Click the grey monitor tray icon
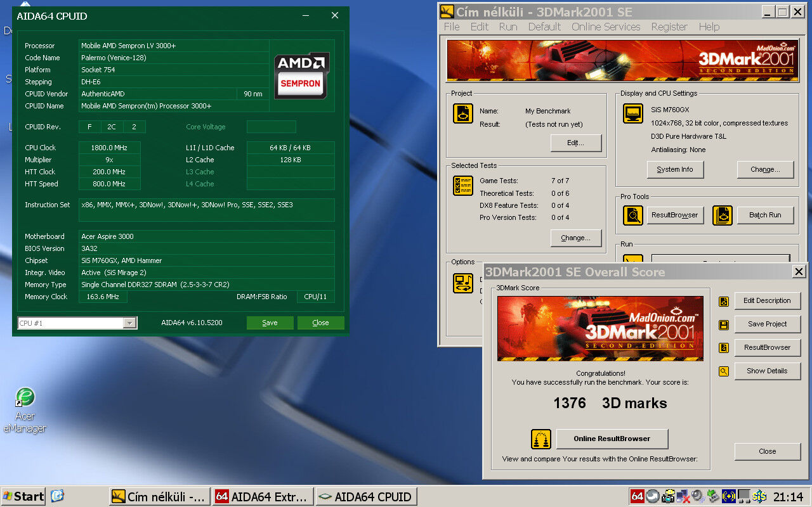Viewport: 812px width, 507px height. (x=743, y=496)
